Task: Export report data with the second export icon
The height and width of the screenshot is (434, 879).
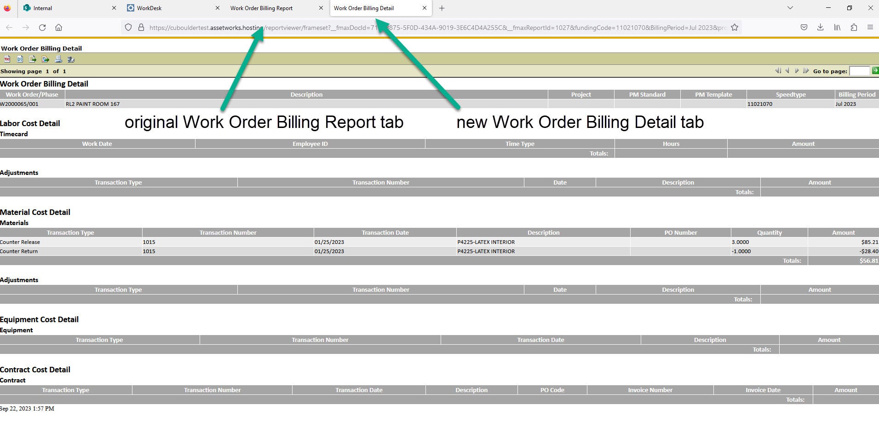Action: click(x=46, y=59)
